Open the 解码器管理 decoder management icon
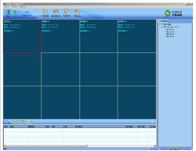The image size is (196, 151). pyautogui.click(x=56, y=12)
